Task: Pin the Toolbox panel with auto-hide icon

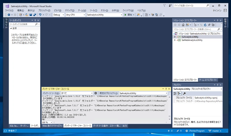Action: 35,20
